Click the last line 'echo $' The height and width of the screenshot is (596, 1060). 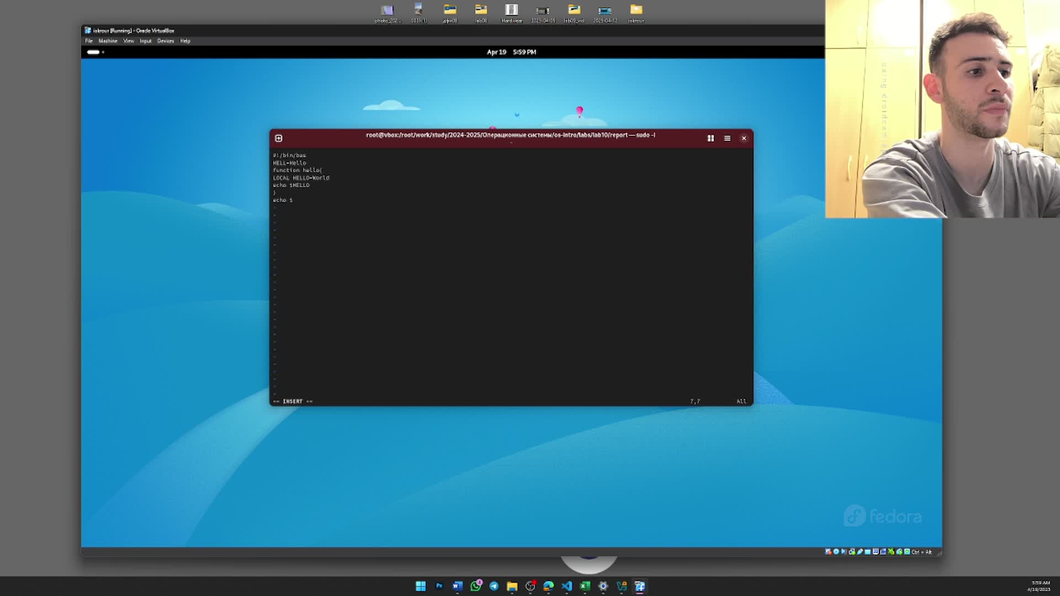[283, 200]
